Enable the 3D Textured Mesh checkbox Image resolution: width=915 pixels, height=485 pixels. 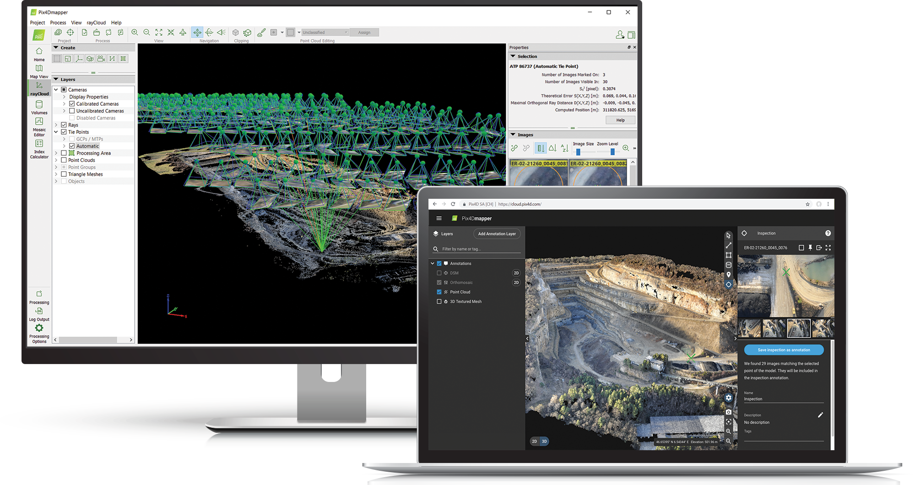[439, 301]
